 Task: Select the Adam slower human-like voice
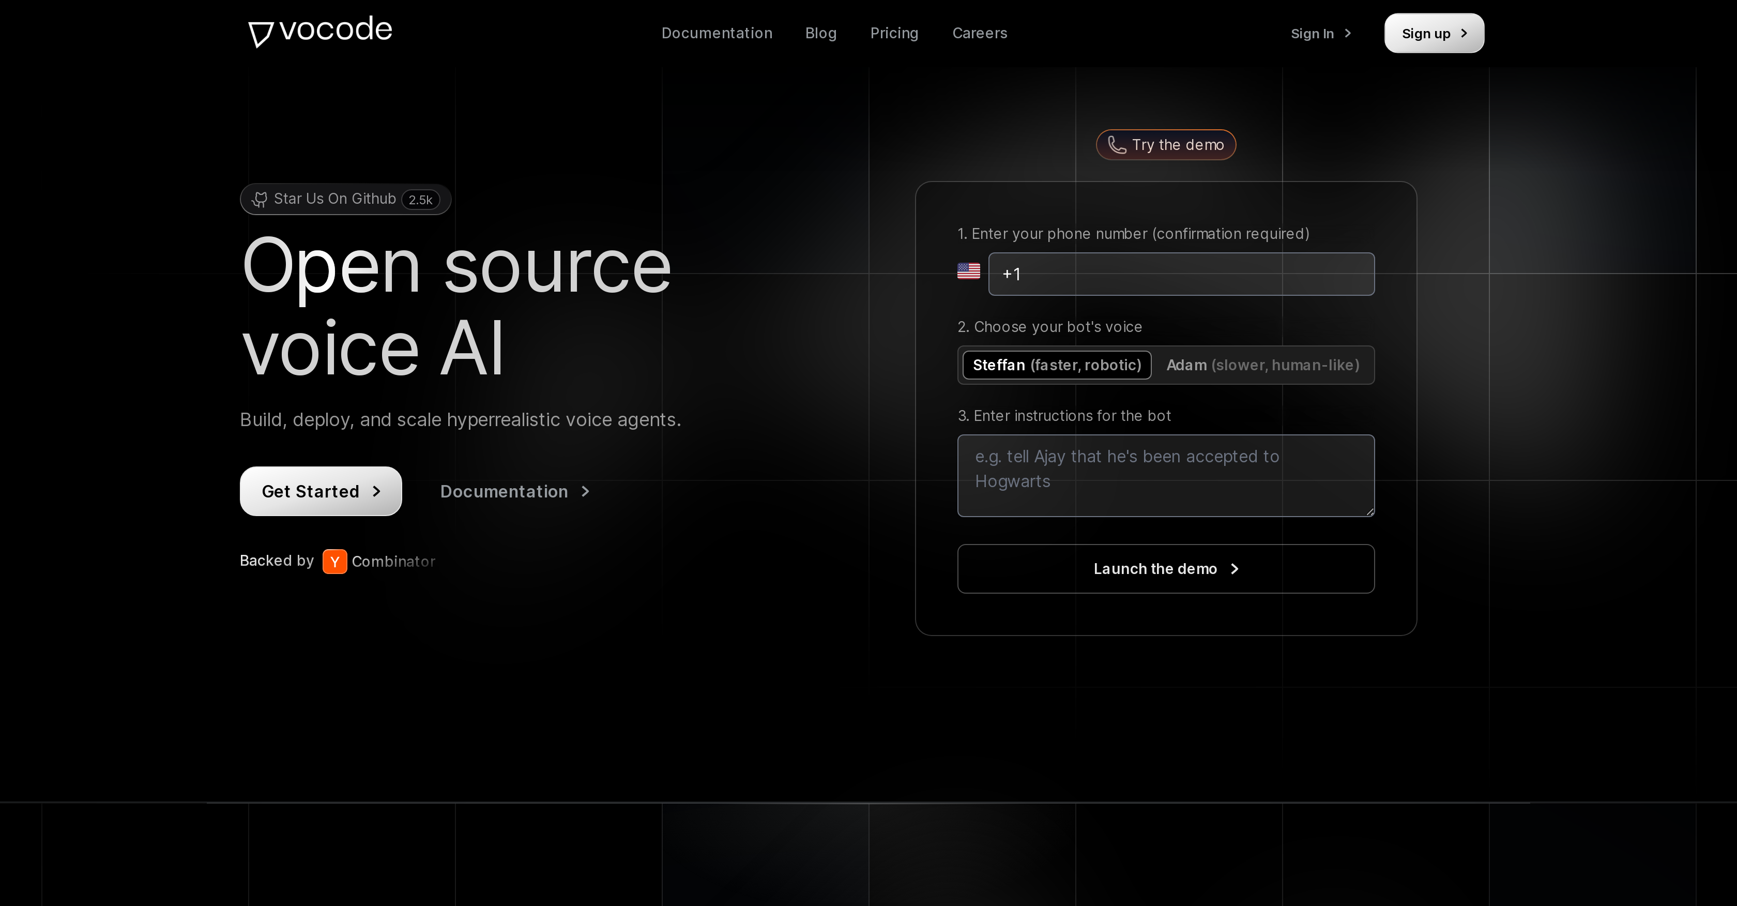(x=1263, y=365)
